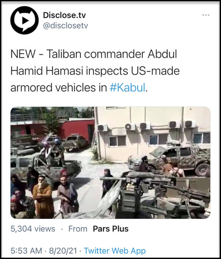Screen dimensions: 221x259
Task: Open the three-dot more options menu
Action: 206,15
